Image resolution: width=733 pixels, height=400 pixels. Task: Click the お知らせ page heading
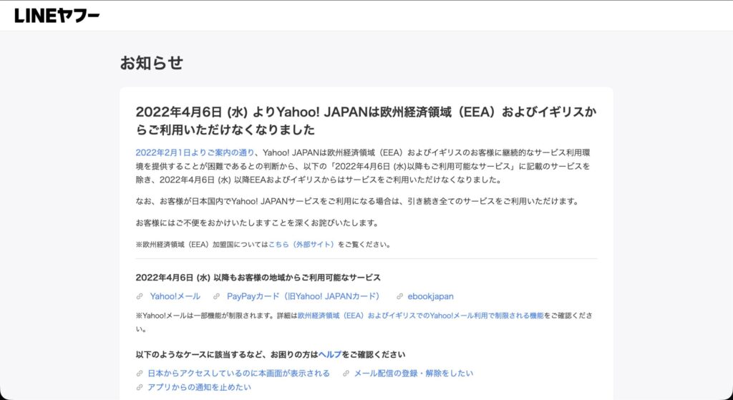pos(152,63)
